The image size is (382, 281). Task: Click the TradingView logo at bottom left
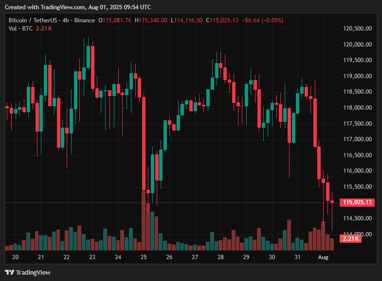click(27, 272)
